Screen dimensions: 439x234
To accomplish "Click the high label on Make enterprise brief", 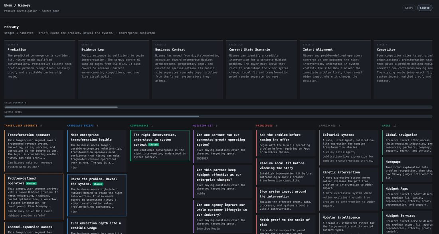I will [x=74, y=168].
